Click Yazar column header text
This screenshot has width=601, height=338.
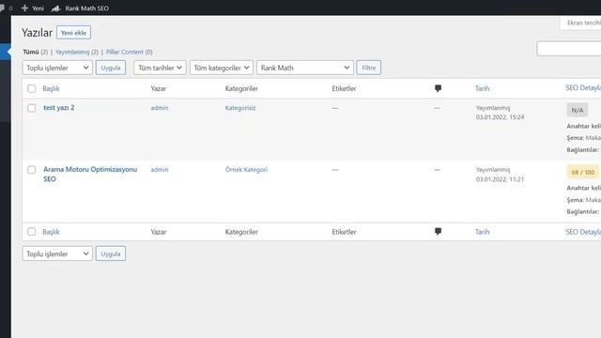[159, 88]
